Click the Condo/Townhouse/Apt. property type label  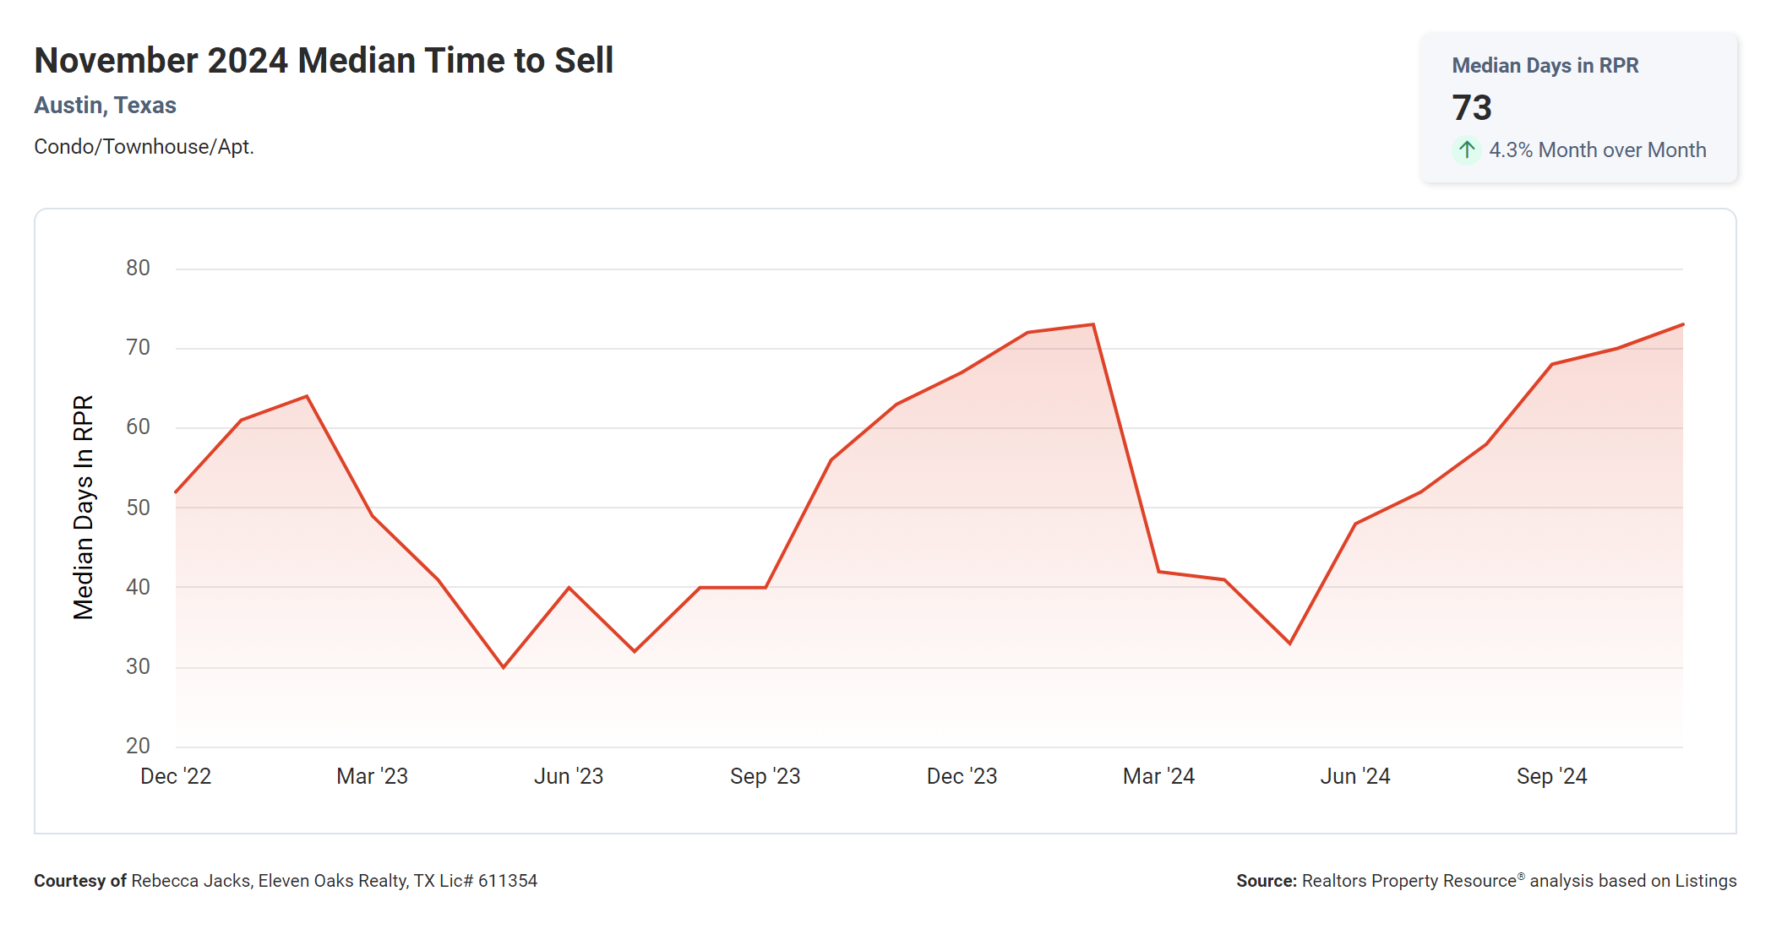[x=144, y=147]
